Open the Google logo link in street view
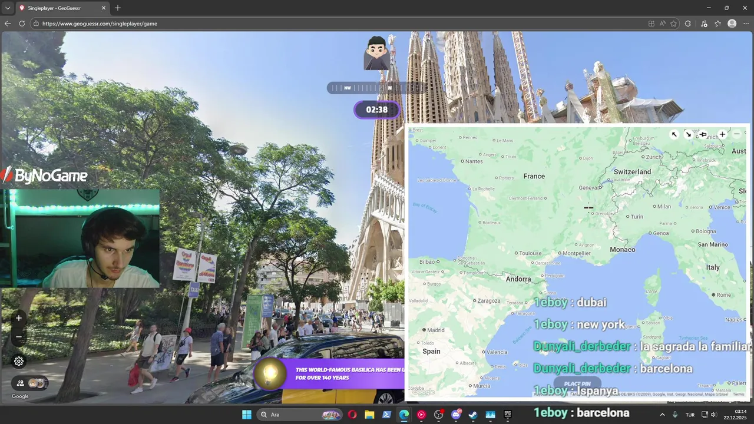The height and width of the screenshot is (424, 754). pyautogui.click(x=20, y=396)
